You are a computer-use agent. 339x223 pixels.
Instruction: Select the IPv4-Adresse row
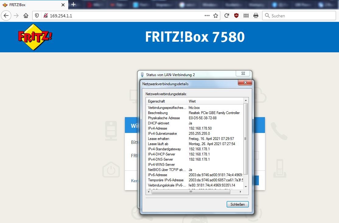pyautogui.click(x=195, y=128)
